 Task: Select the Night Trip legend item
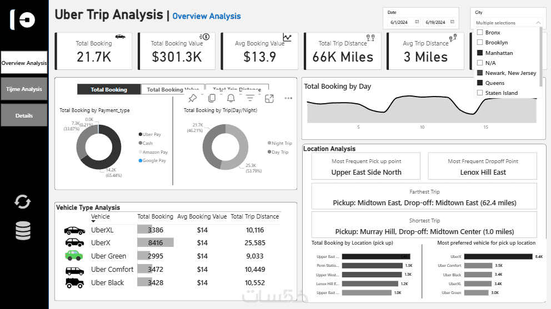[280, 143]
